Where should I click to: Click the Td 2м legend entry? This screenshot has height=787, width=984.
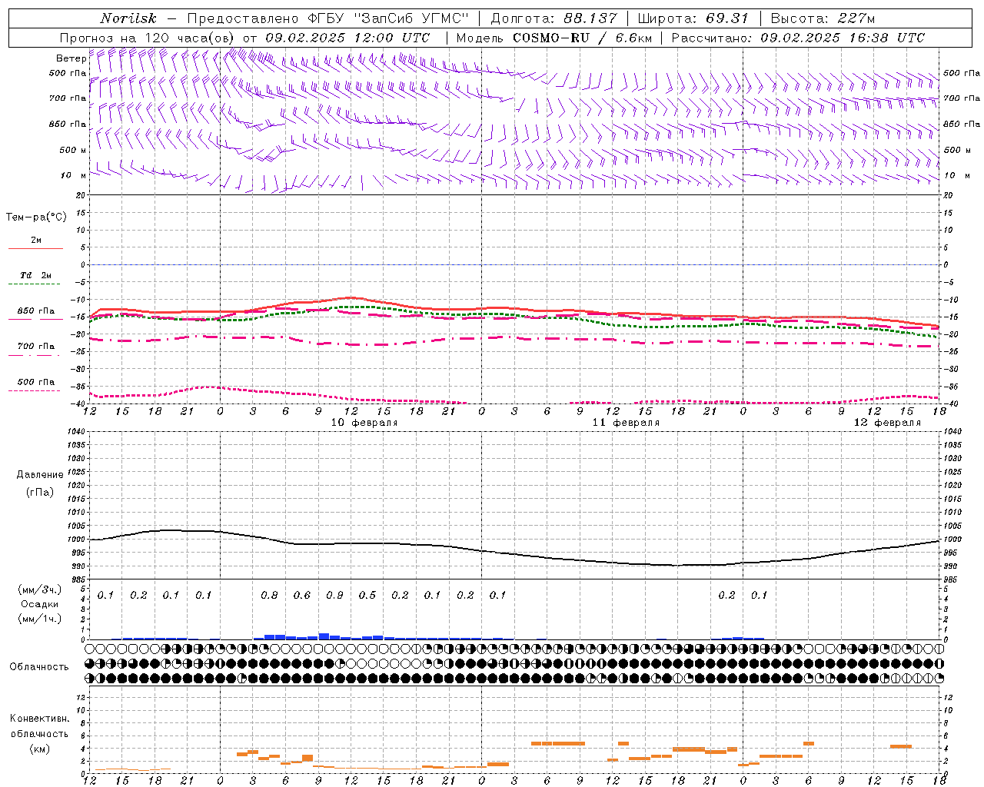click(x=35, y=275)
